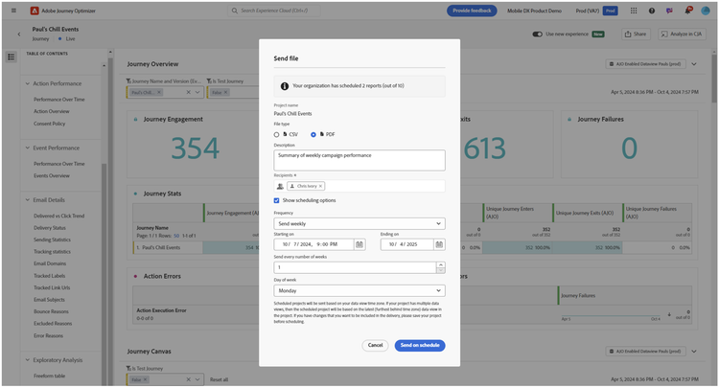Select the CSV file type option
This screenshot has width=719, height=388.
coord(277,134)
